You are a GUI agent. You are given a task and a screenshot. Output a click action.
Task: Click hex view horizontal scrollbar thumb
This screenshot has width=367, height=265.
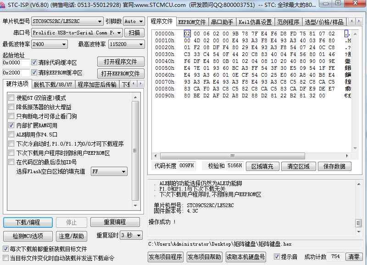(x=233, y=156)
